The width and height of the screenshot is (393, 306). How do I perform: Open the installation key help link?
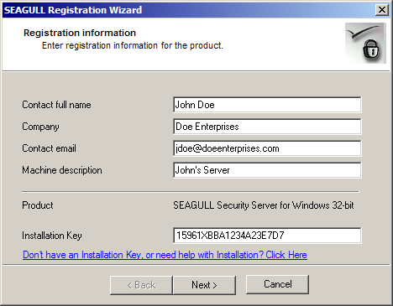165,255
